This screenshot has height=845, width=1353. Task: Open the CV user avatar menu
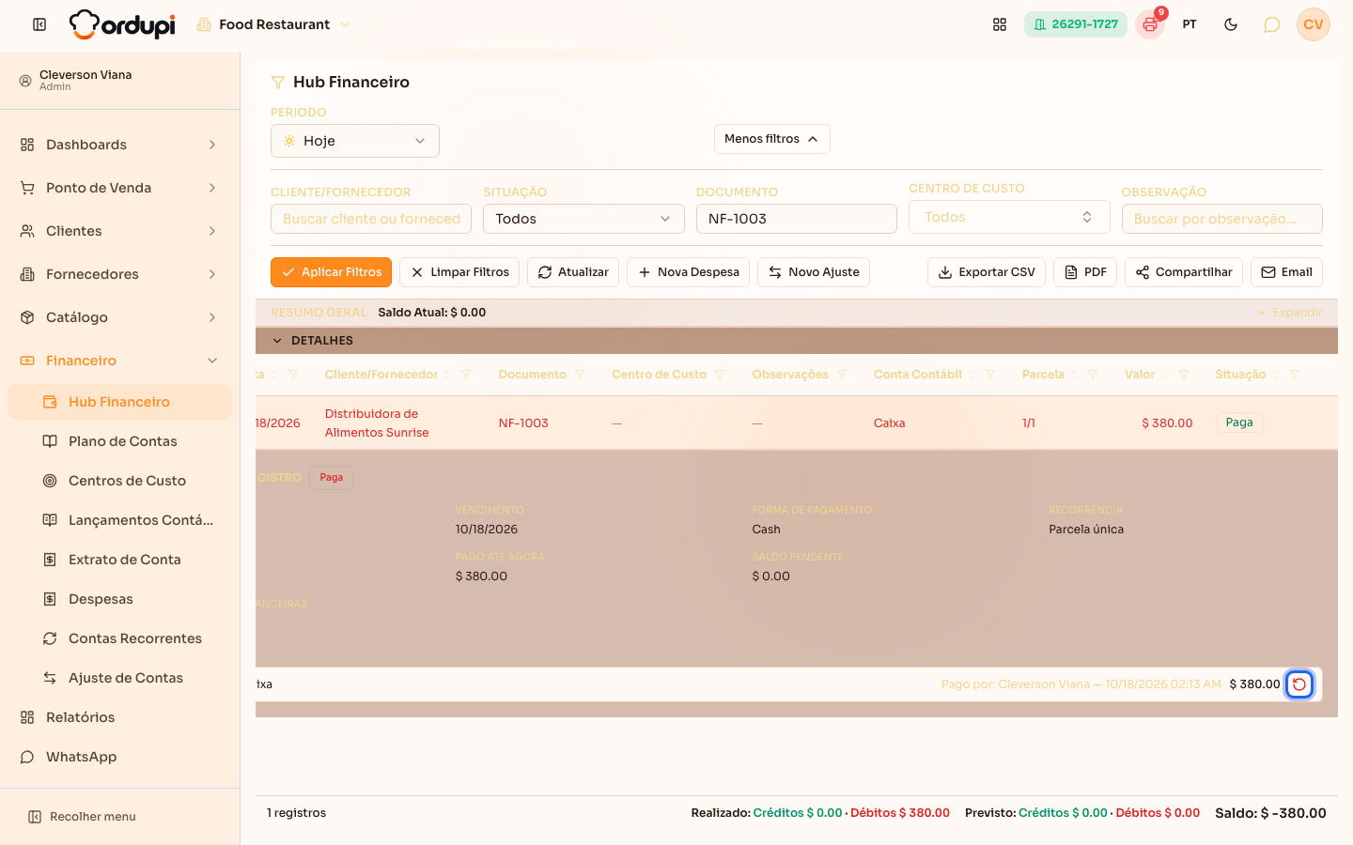pos(1314,24)
